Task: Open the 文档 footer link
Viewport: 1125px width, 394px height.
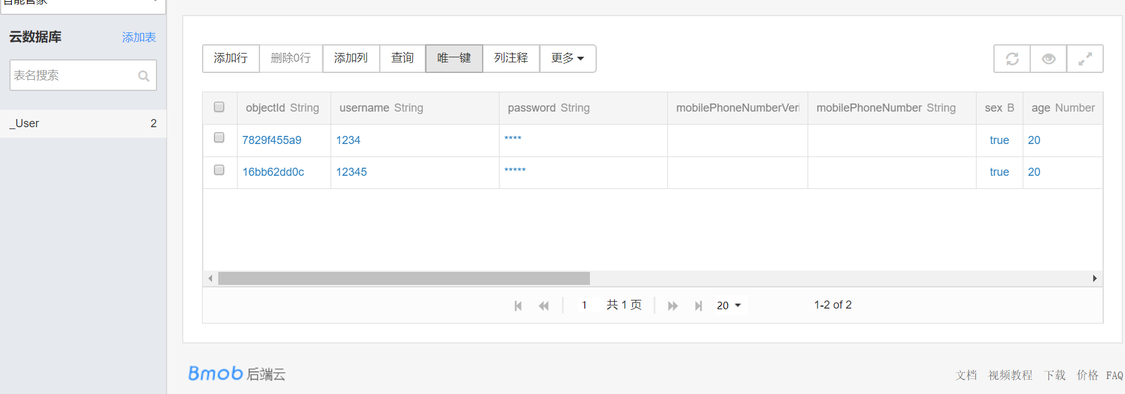Action: tap(966, 375)
